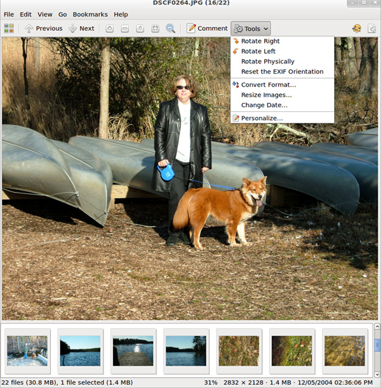
Task: Select the dark moss and leaves thumbnail
Action: 292,351
